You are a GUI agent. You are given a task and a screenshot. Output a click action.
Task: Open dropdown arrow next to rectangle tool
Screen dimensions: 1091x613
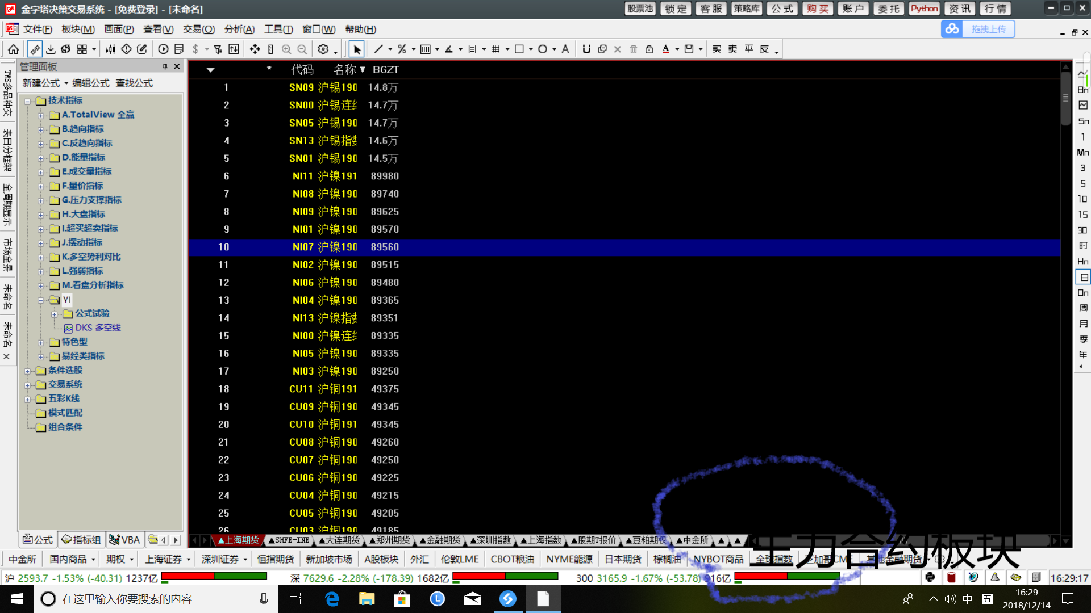coord(530,50)
